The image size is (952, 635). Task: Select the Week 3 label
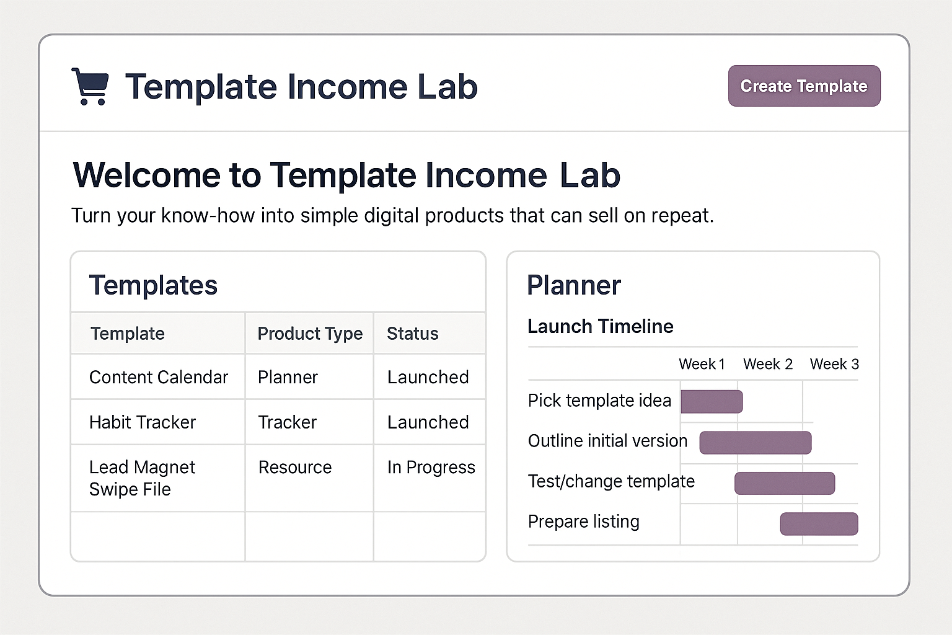coord(834,364)
